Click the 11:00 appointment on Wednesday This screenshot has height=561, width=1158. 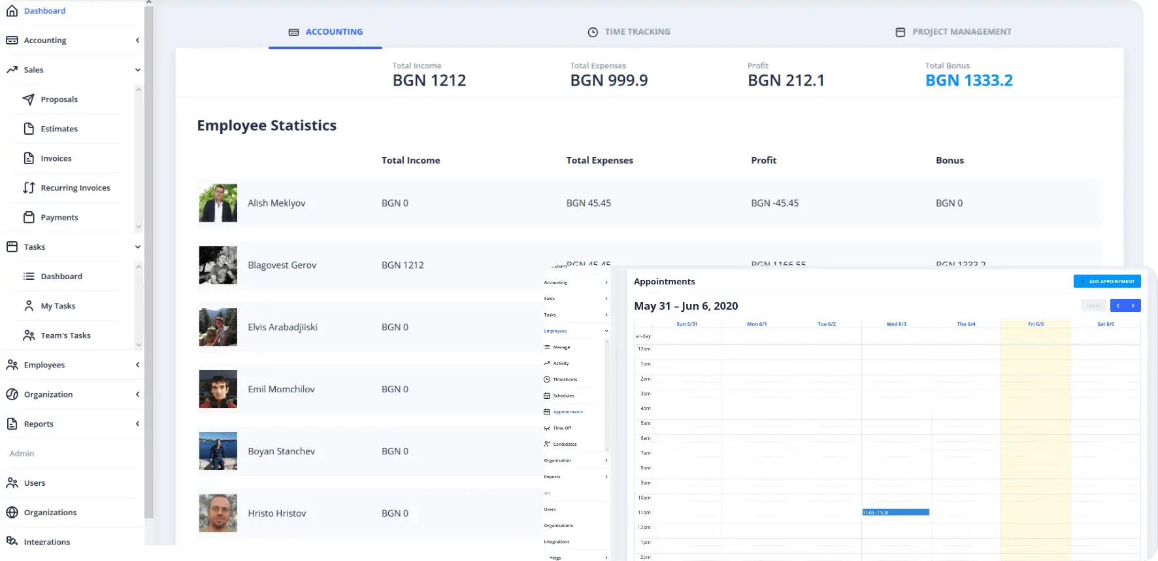[895, 512]
